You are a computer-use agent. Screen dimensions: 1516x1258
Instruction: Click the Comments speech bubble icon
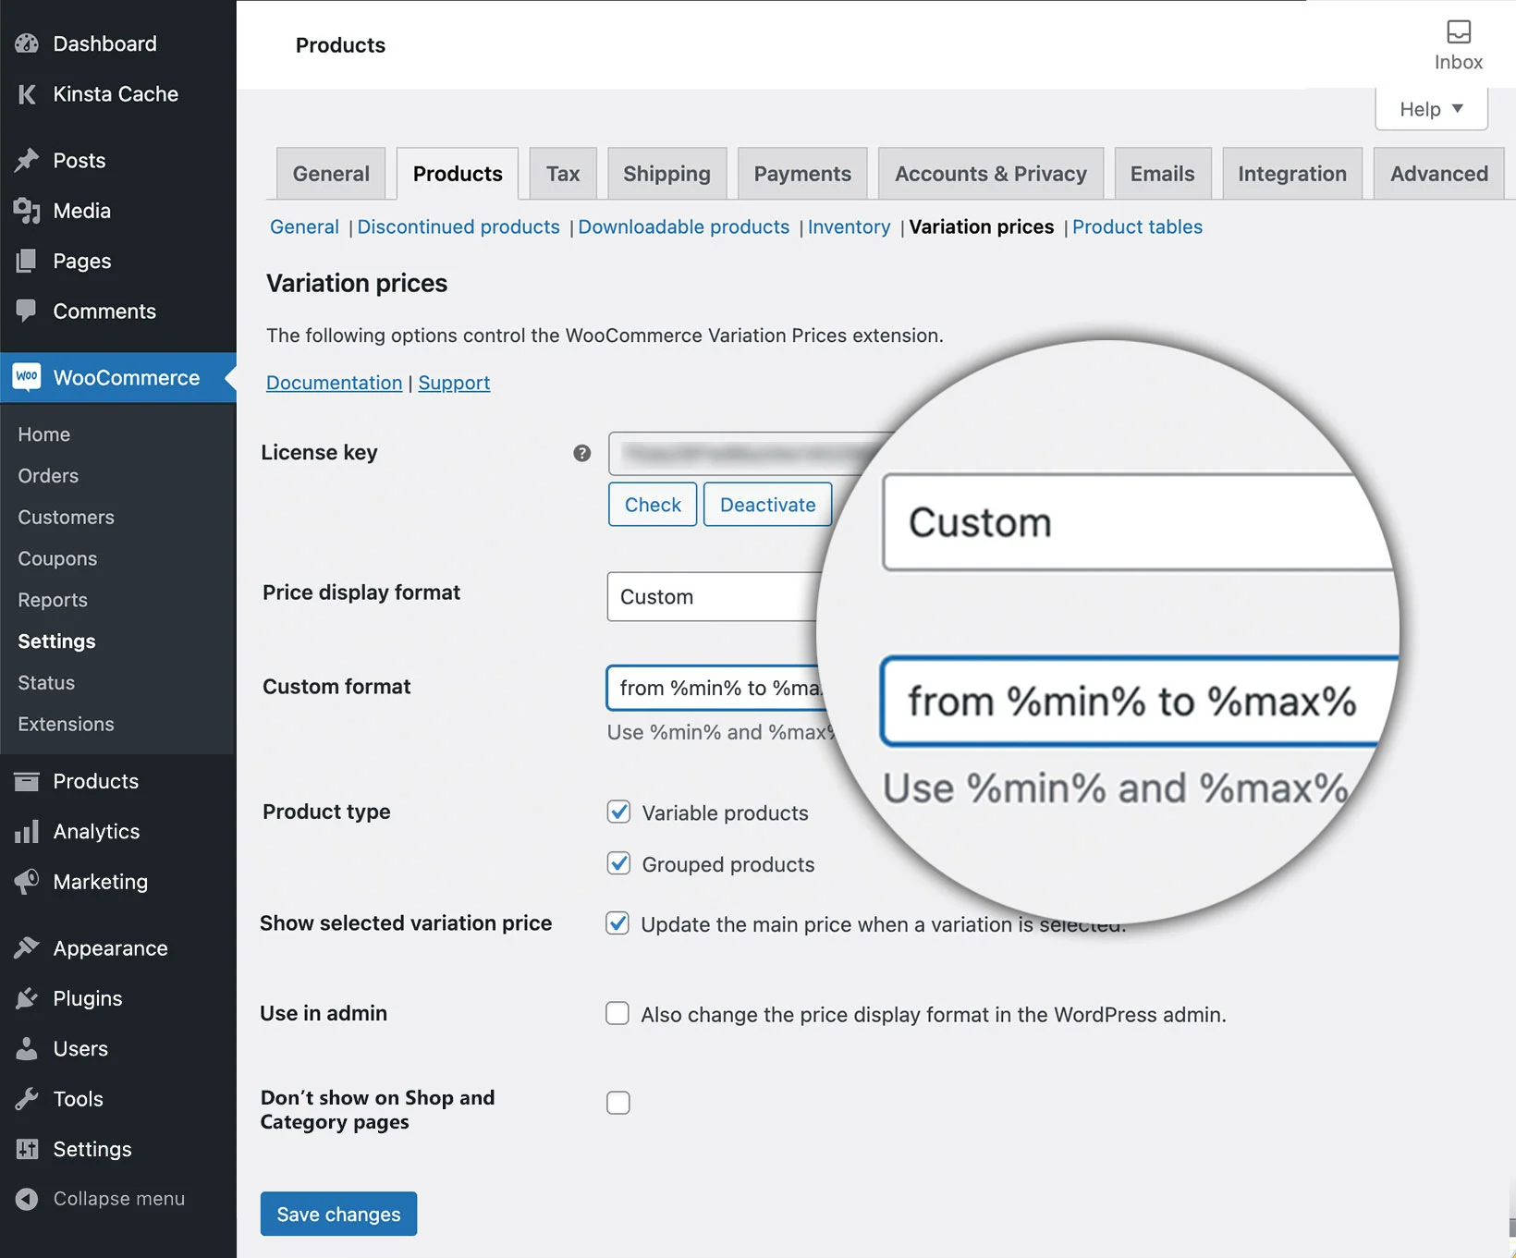click(27, 311)
